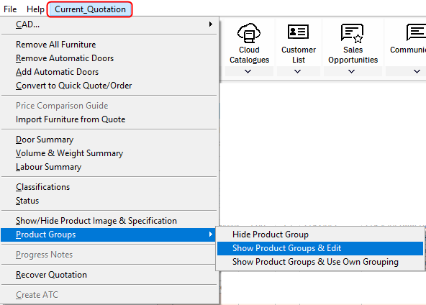Open the Sales Opportunities icon

352,33
